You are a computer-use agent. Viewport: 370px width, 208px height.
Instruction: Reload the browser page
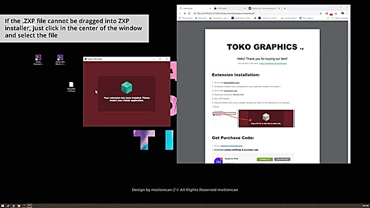click(189, 13)
